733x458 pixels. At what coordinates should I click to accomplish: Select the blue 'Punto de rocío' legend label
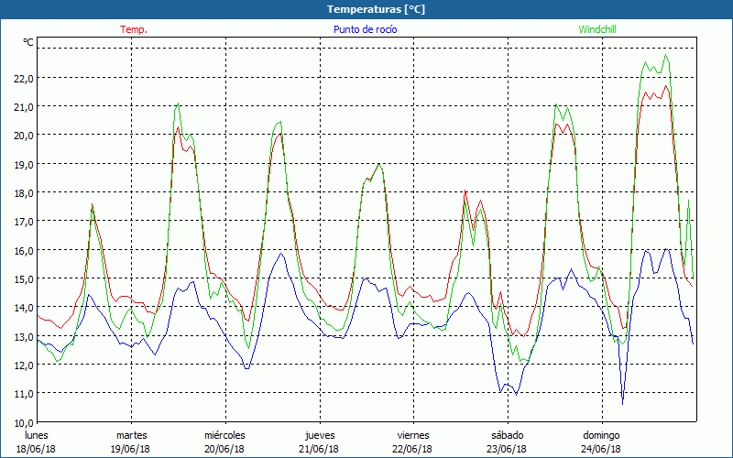point(365,29)
